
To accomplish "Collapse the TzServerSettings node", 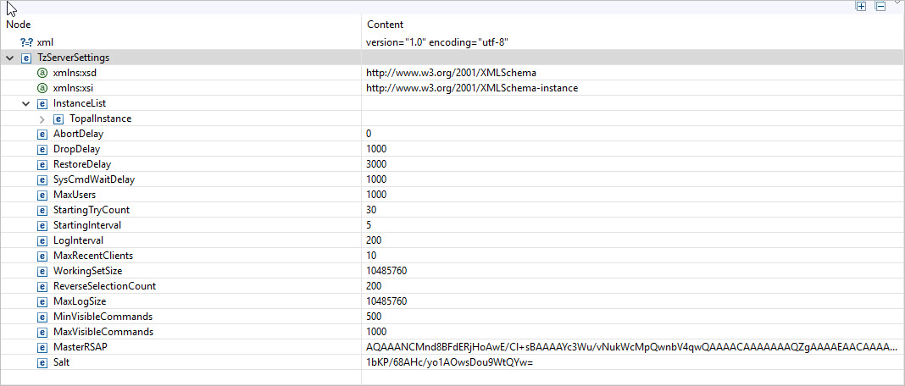I will click(x=9, y=58).
